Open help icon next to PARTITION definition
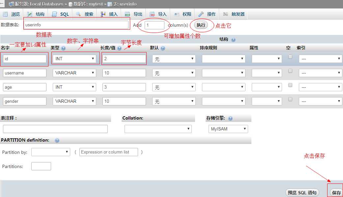 click(57, 140)
